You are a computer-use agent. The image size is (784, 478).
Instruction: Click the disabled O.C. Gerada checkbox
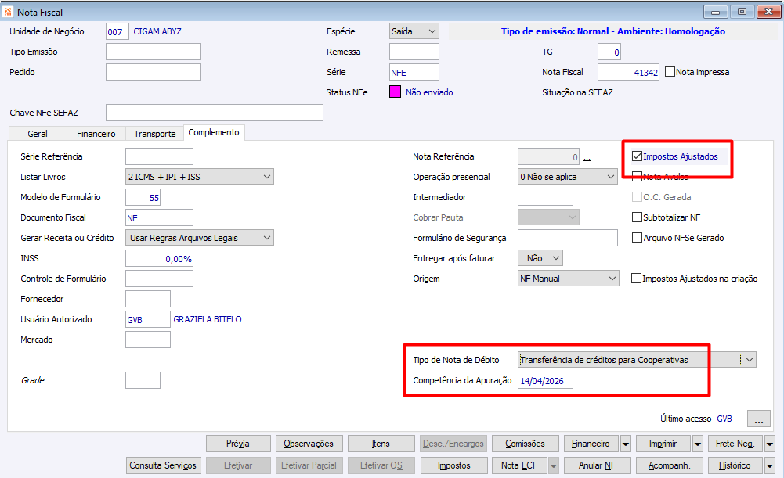point(637,197)
